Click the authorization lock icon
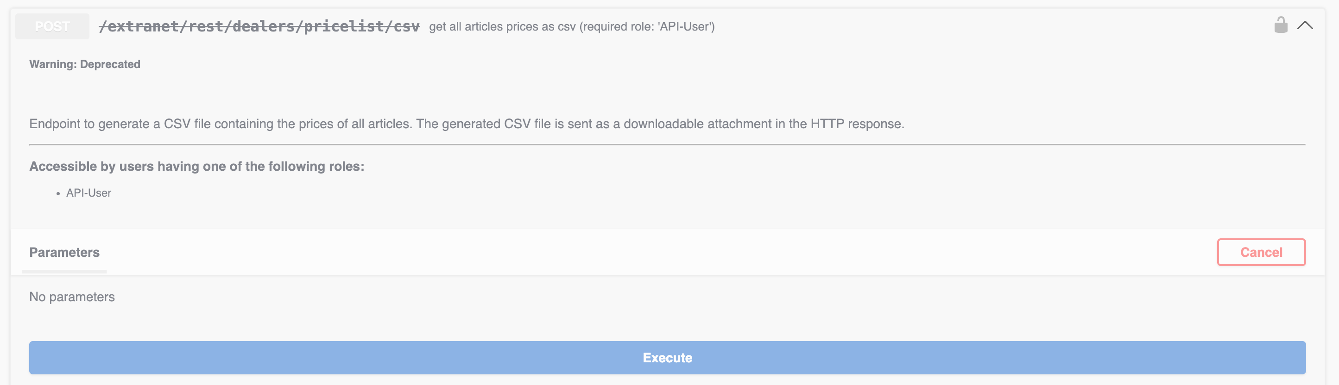 coord(1280,25)
